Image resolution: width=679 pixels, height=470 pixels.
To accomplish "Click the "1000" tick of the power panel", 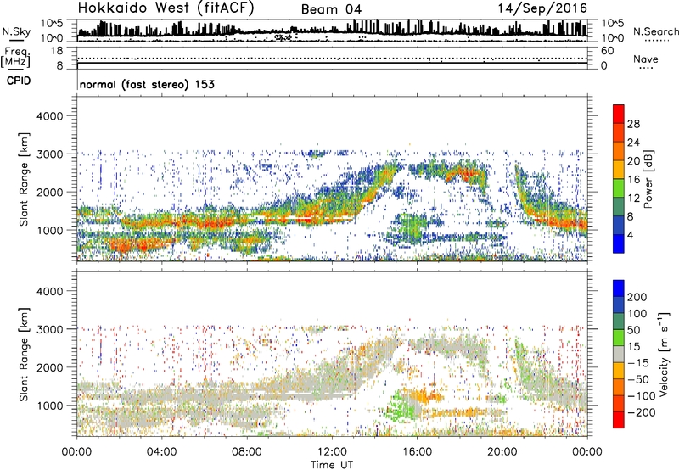I will click(x=50, y=230).
